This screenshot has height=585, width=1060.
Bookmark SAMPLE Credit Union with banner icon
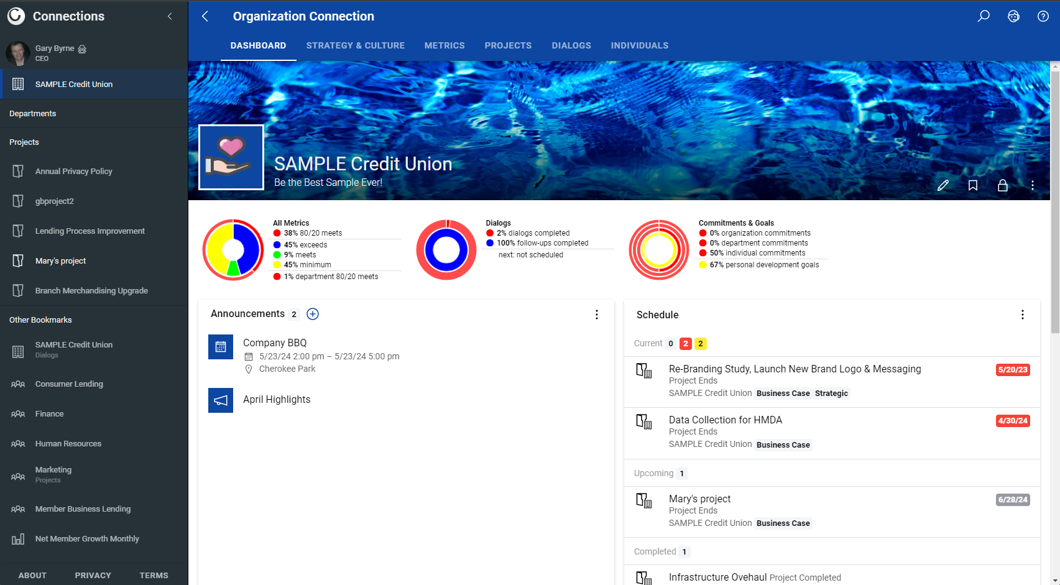point(973,185)
